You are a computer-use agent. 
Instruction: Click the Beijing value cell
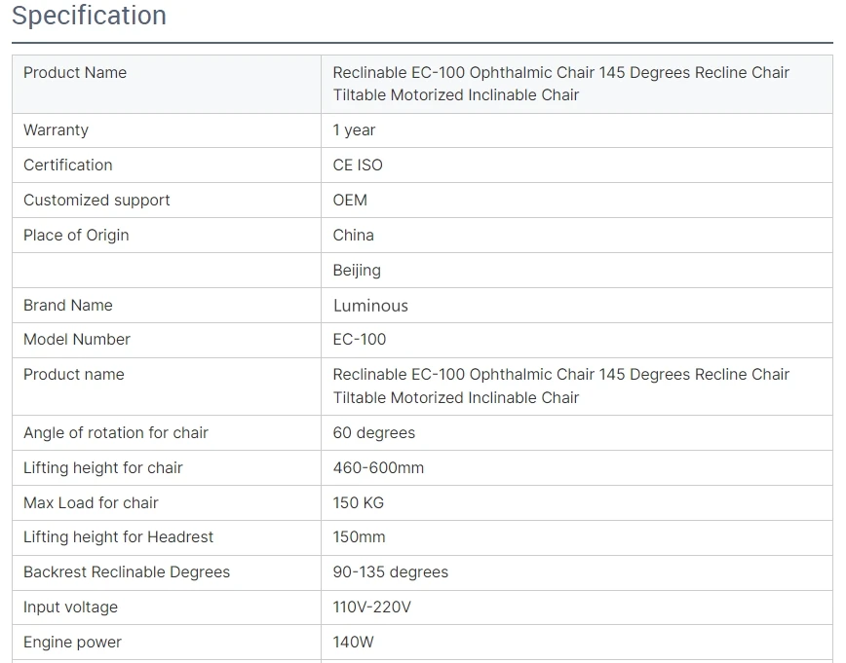577,270
